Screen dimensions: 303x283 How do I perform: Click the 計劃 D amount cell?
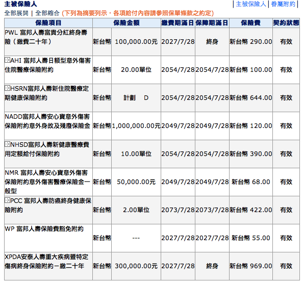136,98
